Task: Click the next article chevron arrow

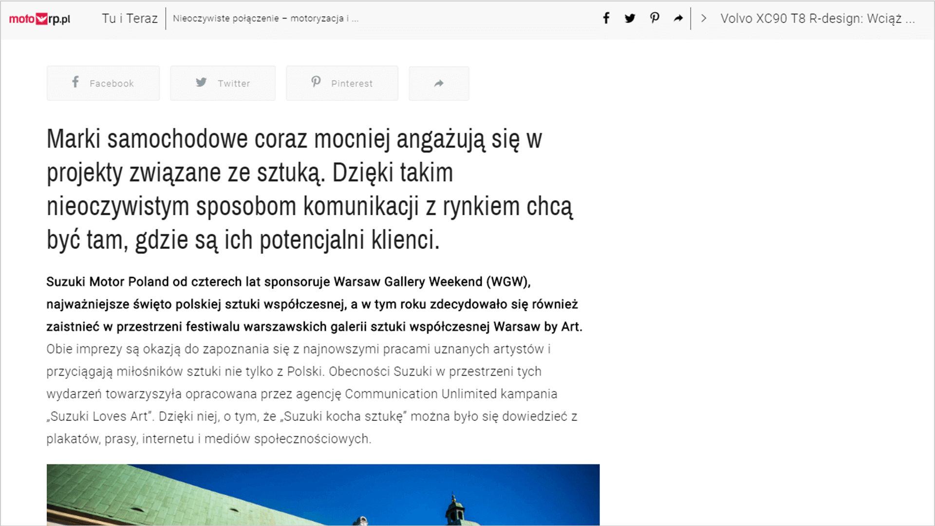Action: 704,19
